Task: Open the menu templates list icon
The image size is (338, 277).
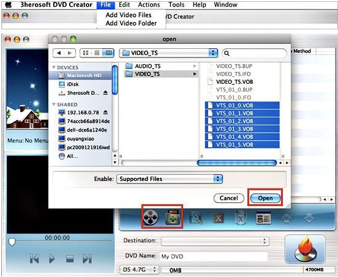Action: 263,218
